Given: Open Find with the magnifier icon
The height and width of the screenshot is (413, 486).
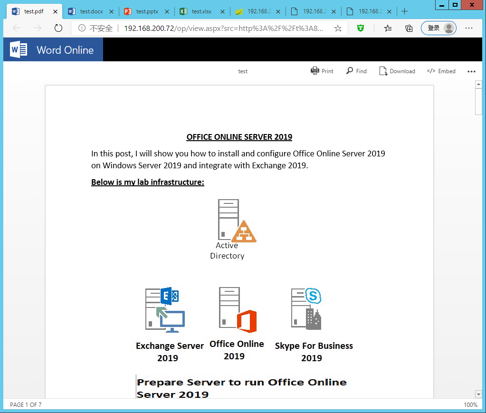Looking at the screenshot, I should tap(350, 71).
